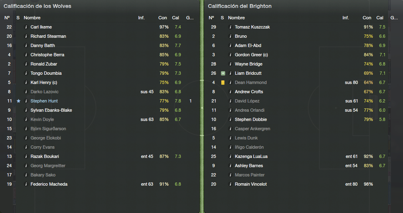Open info icon beside Federico Macheda
This screenshot has height=213, width=403.
26,184
